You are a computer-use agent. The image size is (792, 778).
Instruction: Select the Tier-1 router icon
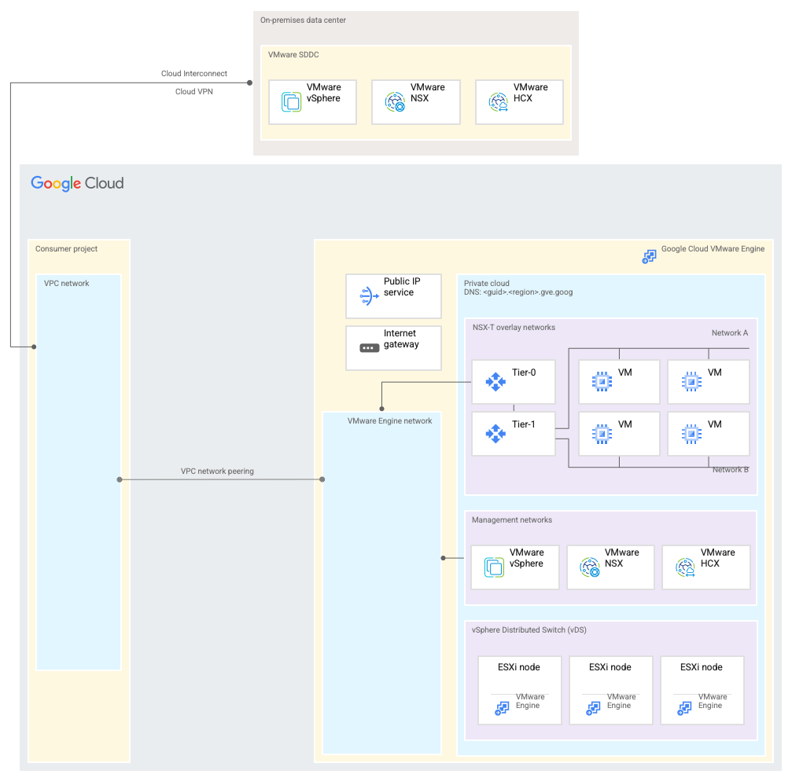pos(495,433)
